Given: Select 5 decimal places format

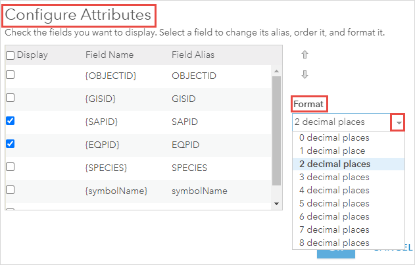Looking at the screenshot, I should pyautogui.click(x=334, y=204).
